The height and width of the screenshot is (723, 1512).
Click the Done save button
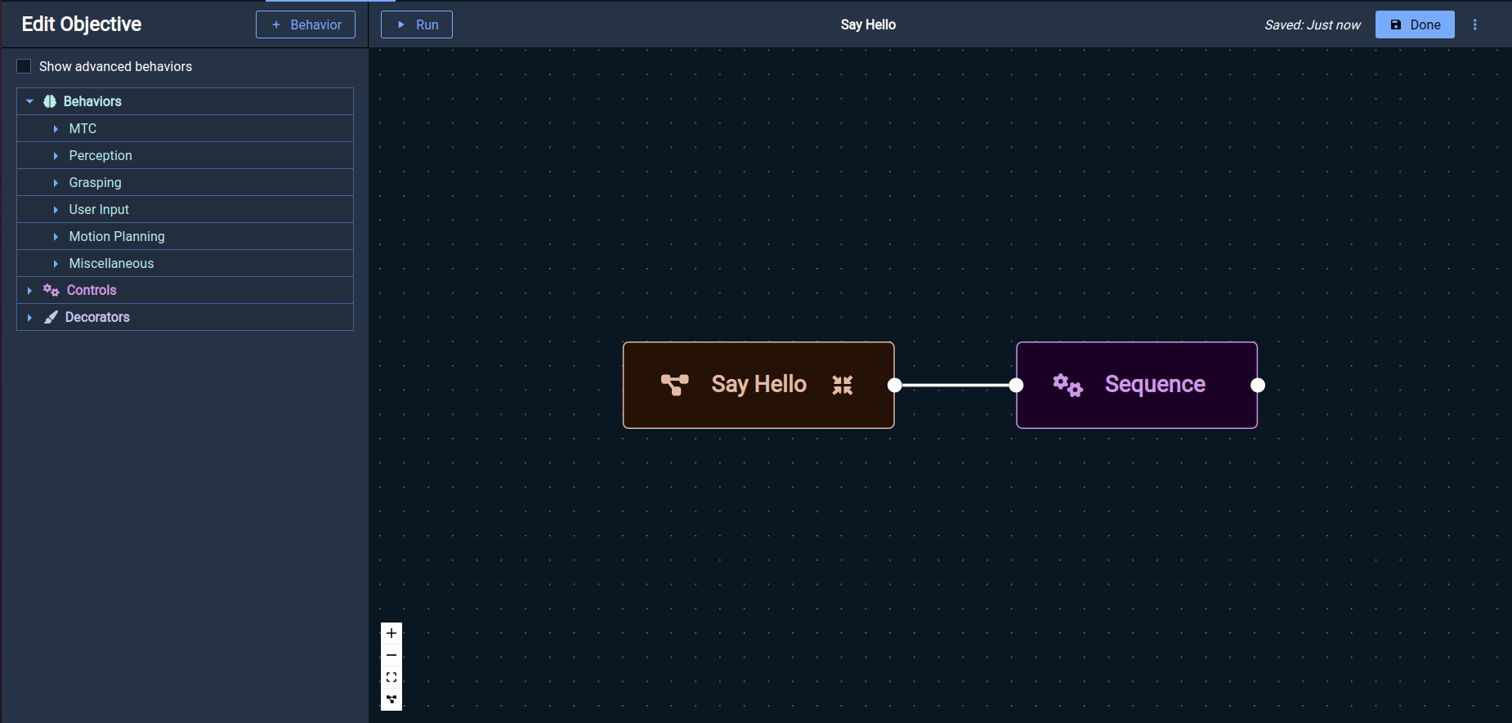1415,25
